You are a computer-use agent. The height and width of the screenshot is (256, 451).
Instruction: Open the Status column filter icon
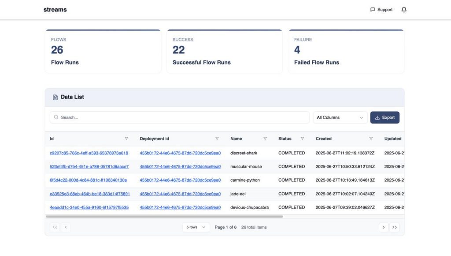(303, 139)
